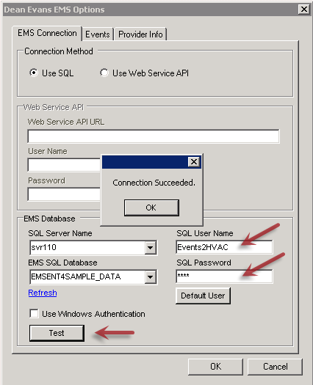Open the Provider Info tab
The width and height of the screenshot is (313, 385).
(140, 34)
